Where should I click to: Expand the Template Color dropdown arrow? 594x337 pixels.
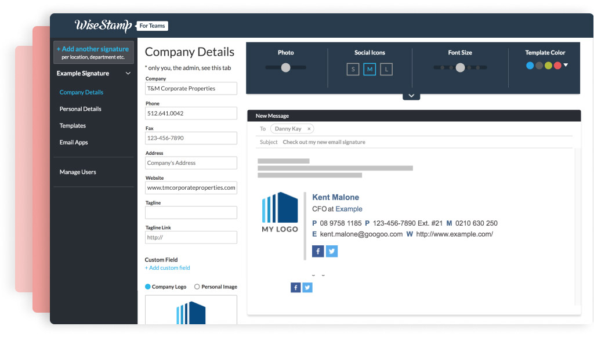click(x=566, y=66)
